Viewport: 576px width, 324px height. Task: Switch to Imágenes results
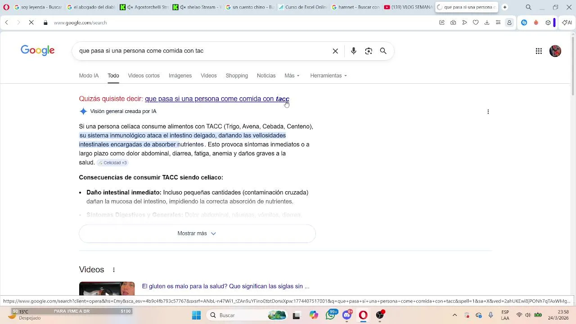[180, 76]
